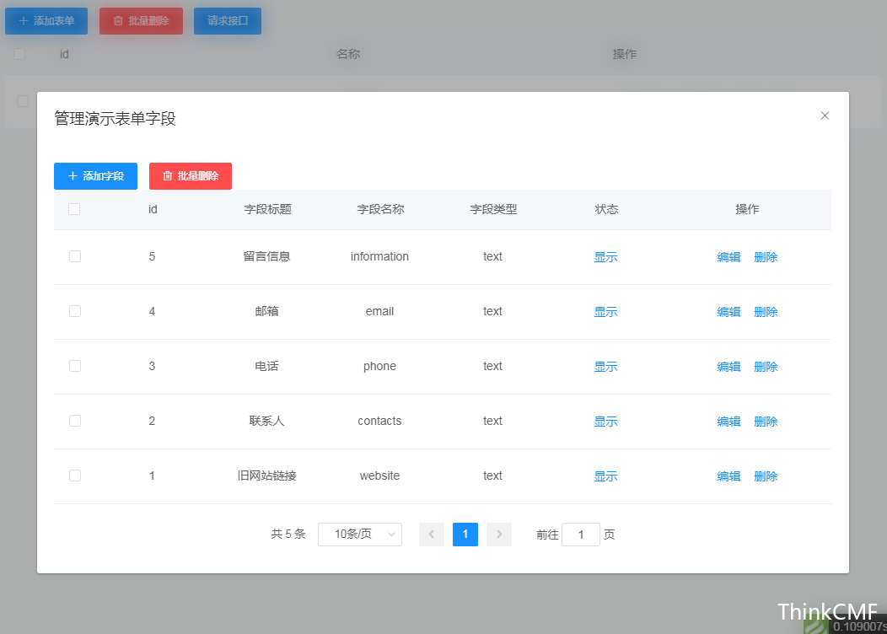887x634 pixels.
Task: Click the jump-to page number input
Action: click(580, 535)
